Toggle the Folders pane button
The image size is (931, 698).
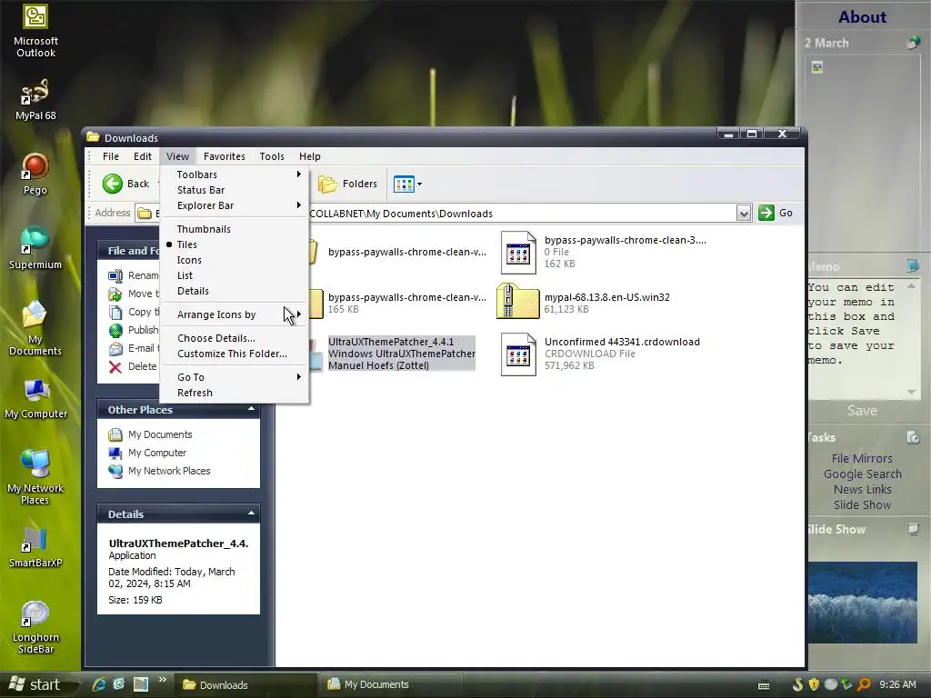348,184
